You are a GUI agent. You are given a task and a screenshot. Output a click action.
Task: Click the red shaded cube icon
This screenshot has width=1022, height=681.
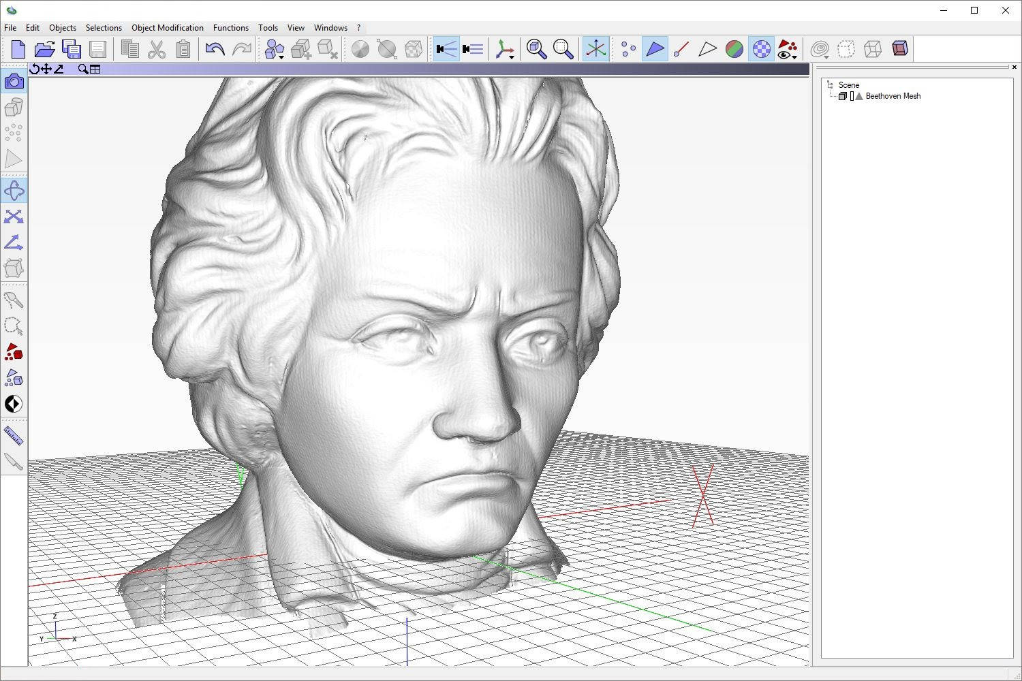899,49
